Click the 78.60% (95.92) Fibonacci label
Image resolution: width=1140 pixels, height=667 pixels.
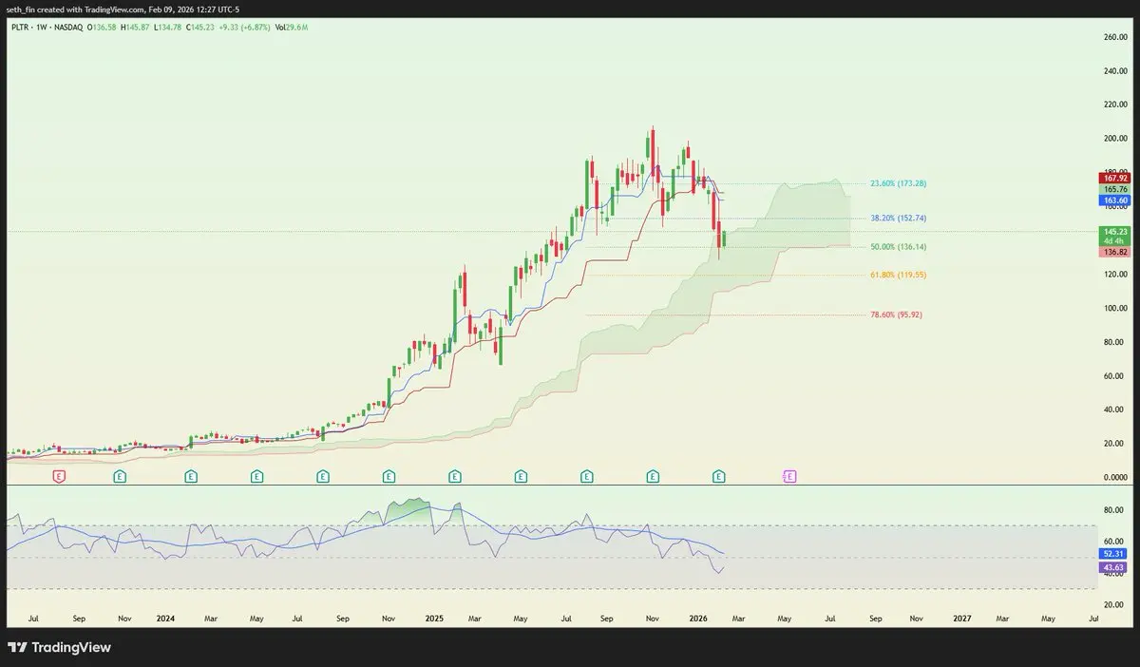(x=897, y=314)
